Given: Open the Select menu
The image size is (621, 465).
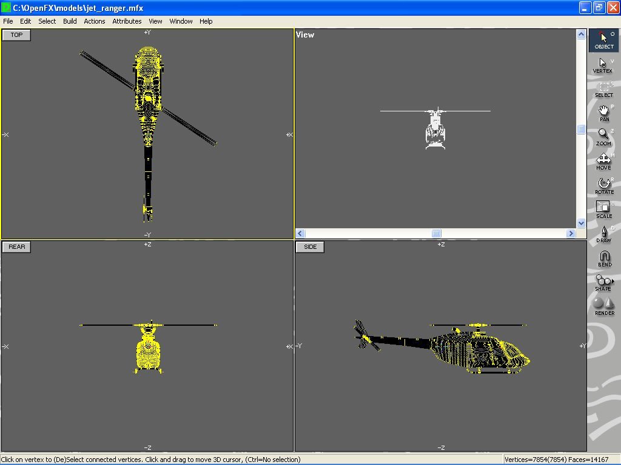Looking at the screenshot, I should click(x=47, y=21).
